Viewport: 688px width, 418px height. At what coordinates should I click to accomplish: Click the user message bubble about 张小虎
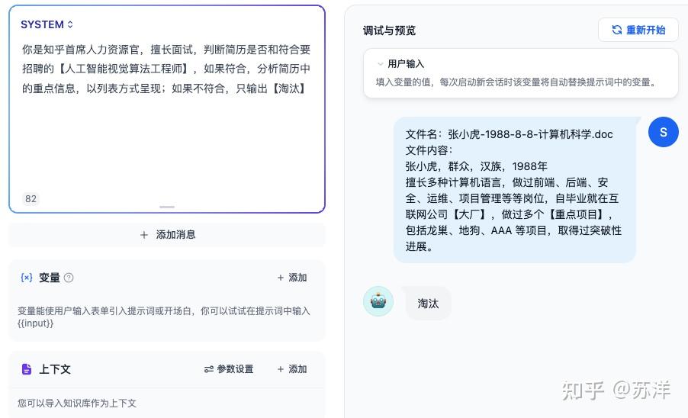click(515, 190)
